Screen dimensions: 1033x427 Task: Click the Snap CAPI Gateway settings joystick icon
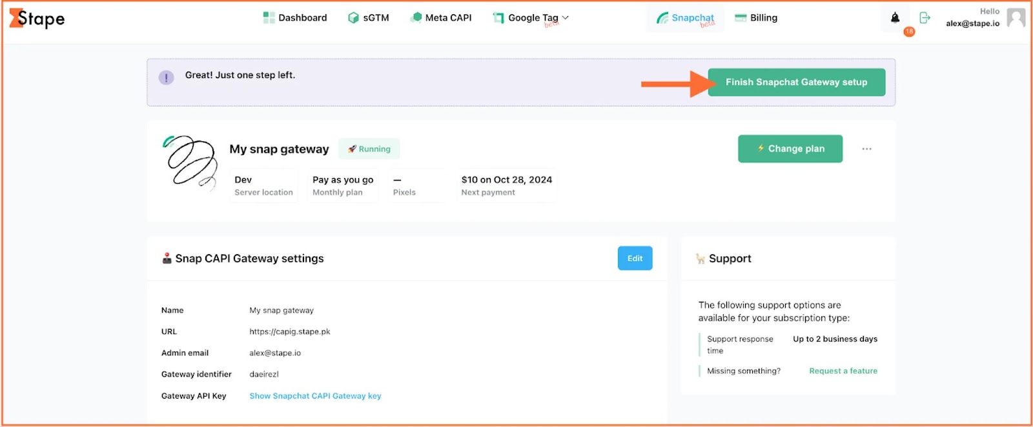pos(167,258)
